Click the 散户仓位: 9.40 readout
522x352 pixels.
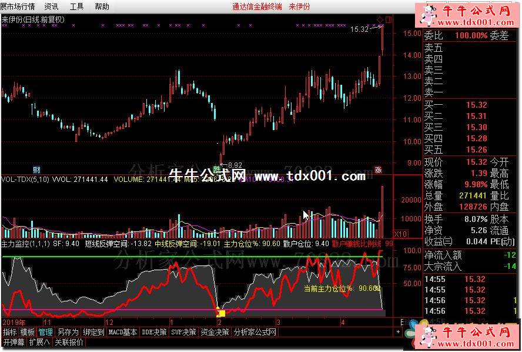[306, 244]
